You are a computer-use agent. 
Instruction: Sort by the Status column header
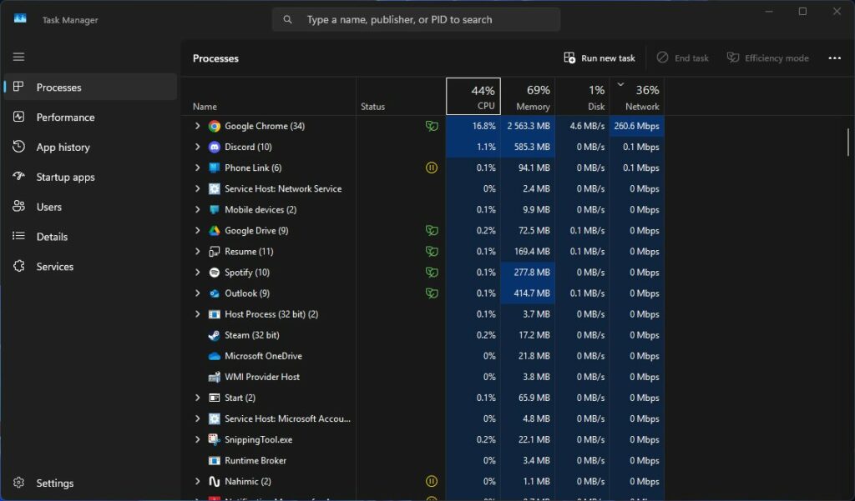[x=401, y=97]
